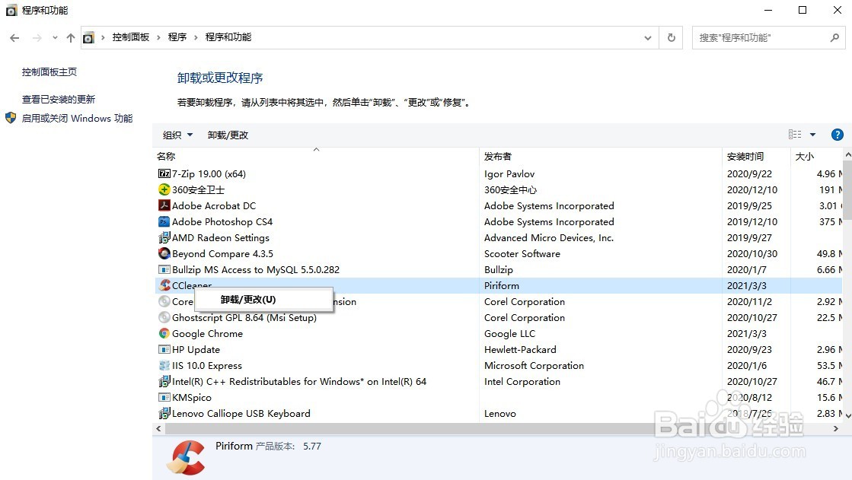Select the Adobe Photoshop CS4 row name
852x480 pixels.
pos(222,221)
